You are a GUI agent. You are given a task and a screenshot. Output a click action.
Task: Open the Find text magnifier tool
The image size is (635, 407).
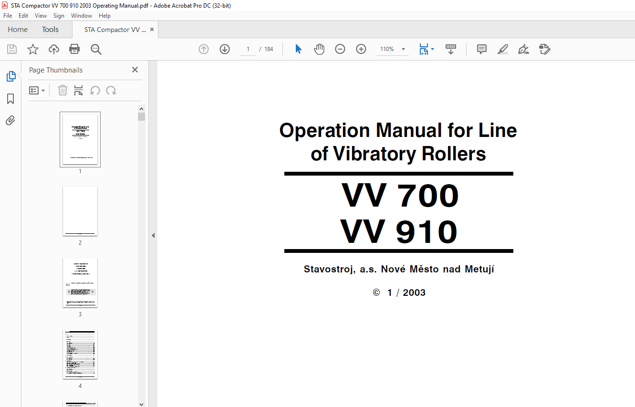(96, 49)
